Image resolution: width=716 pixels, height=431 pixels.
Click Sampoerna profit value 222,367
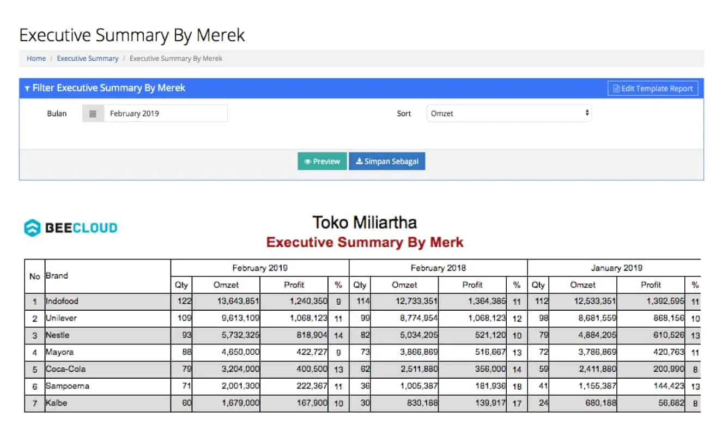point(312,386)
